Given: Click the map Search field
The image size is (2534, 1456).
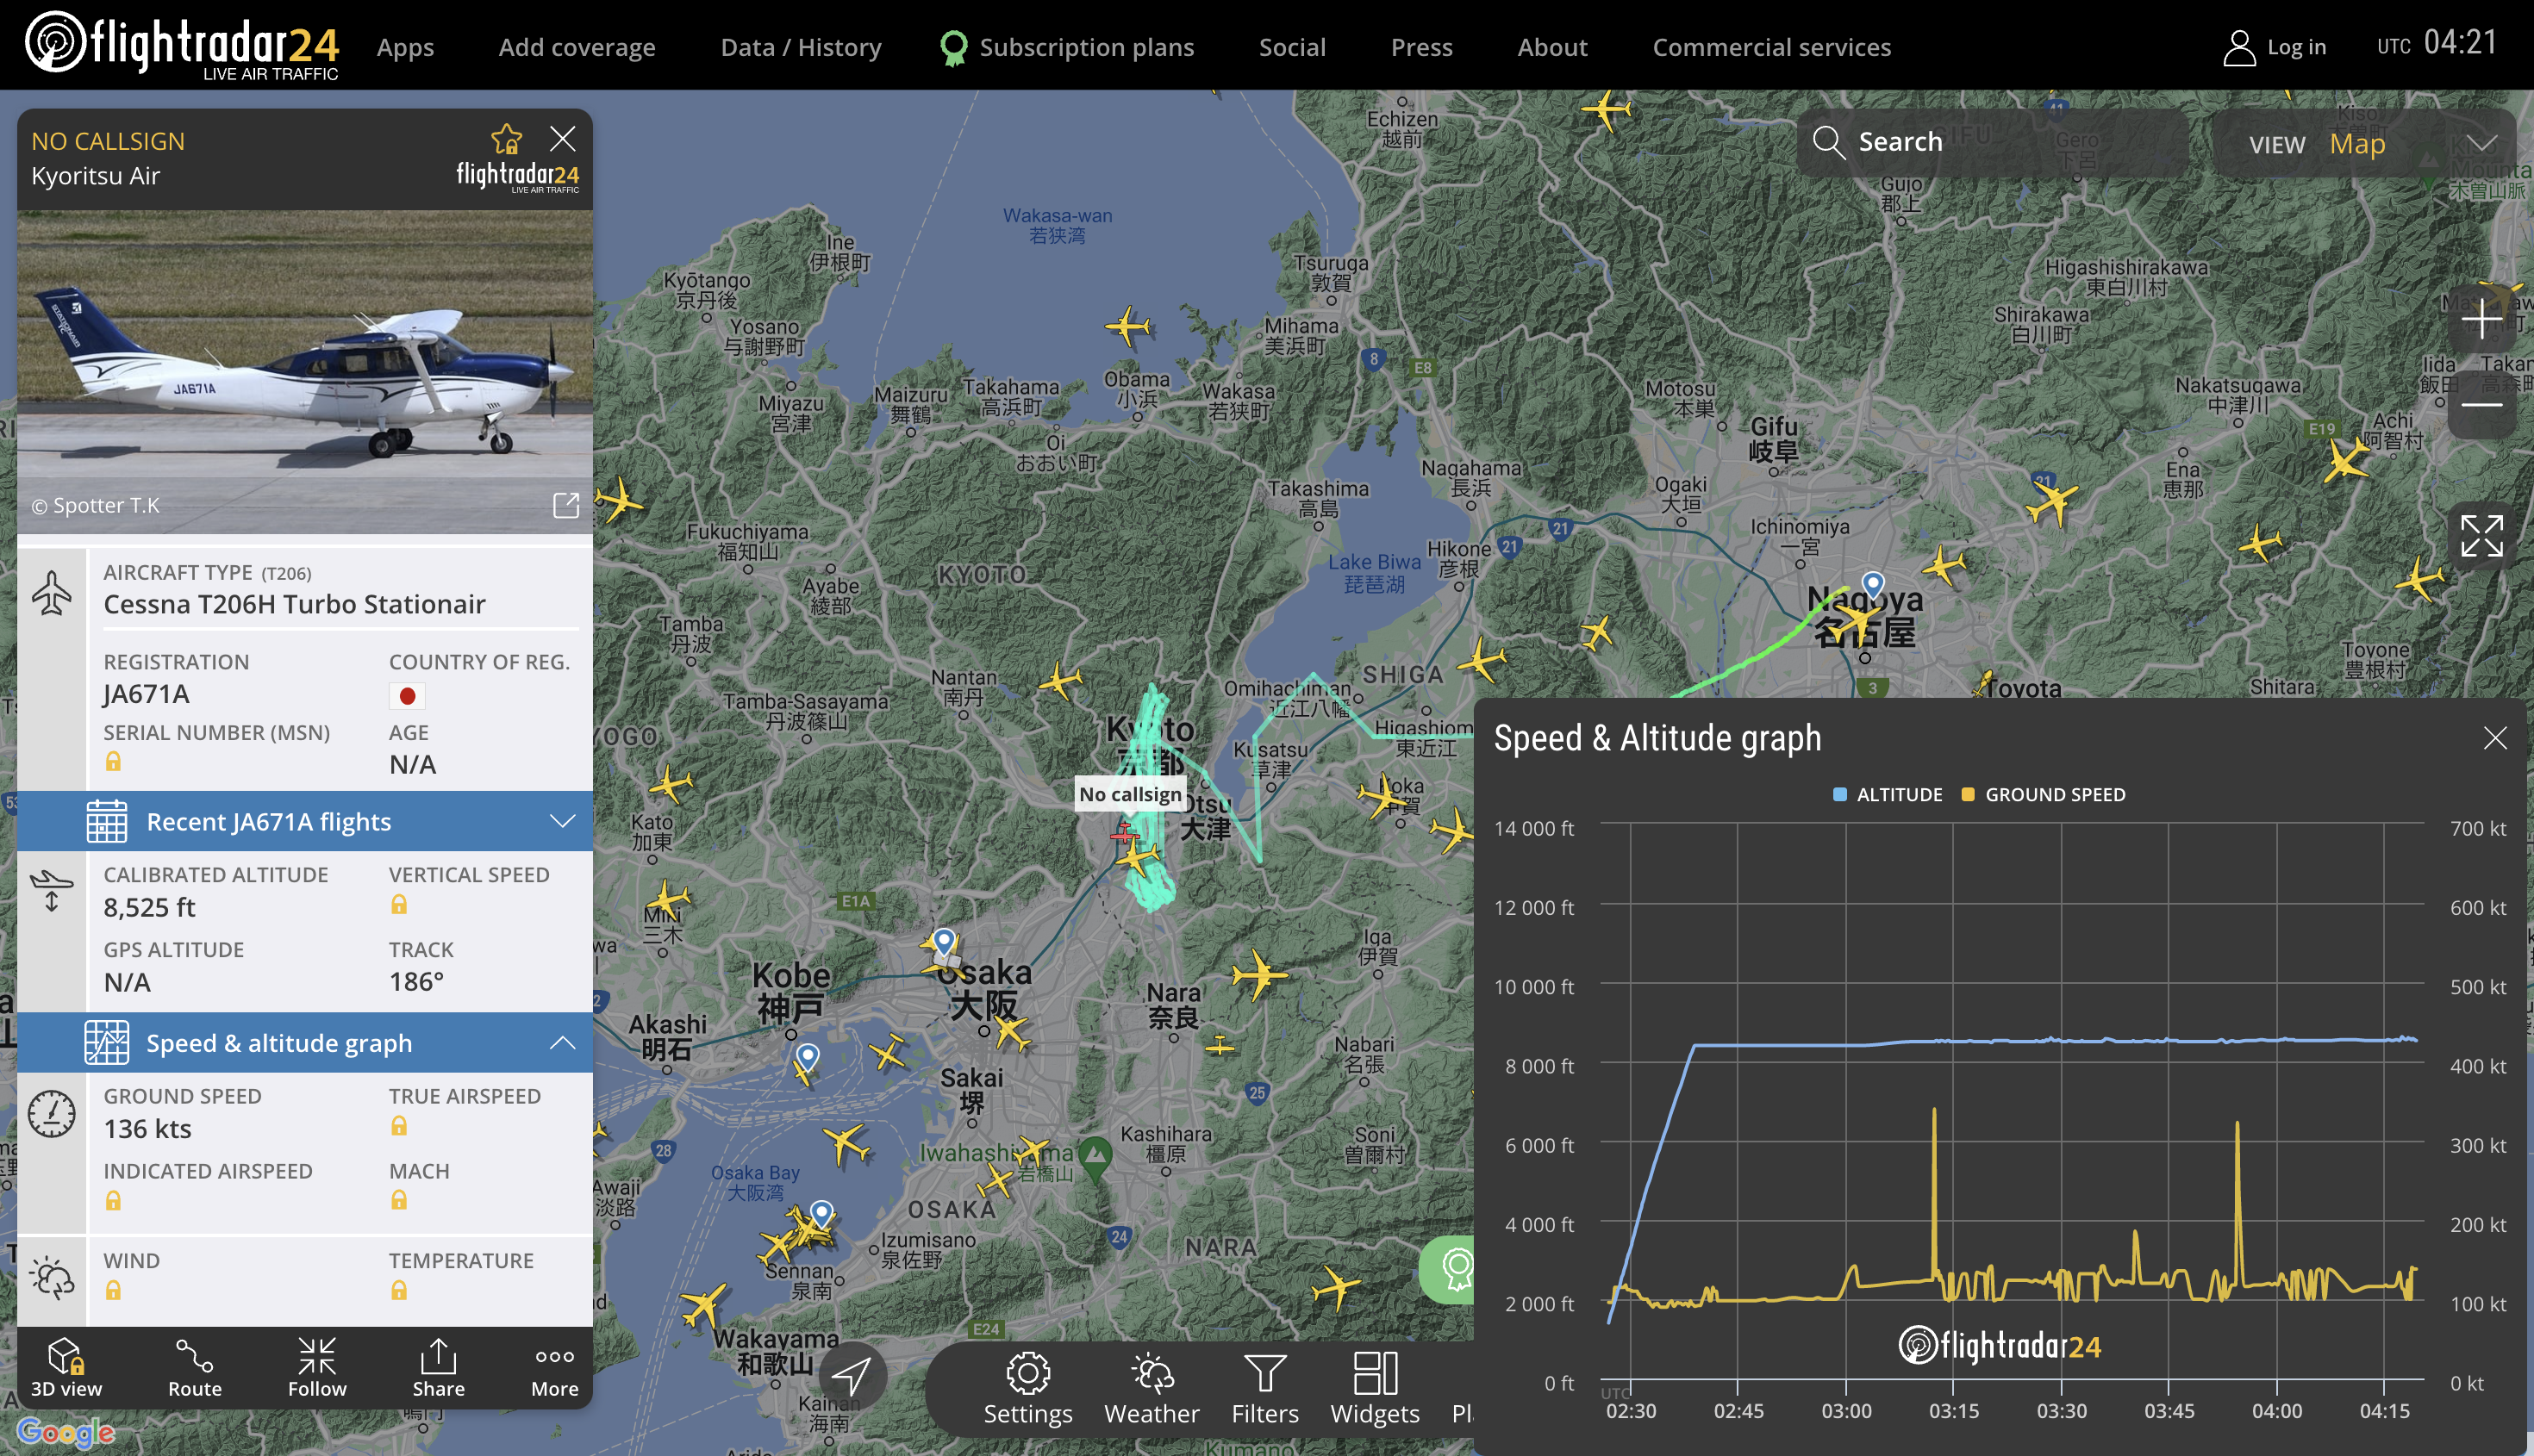Looking at the screenshot, I should 1993,142.
